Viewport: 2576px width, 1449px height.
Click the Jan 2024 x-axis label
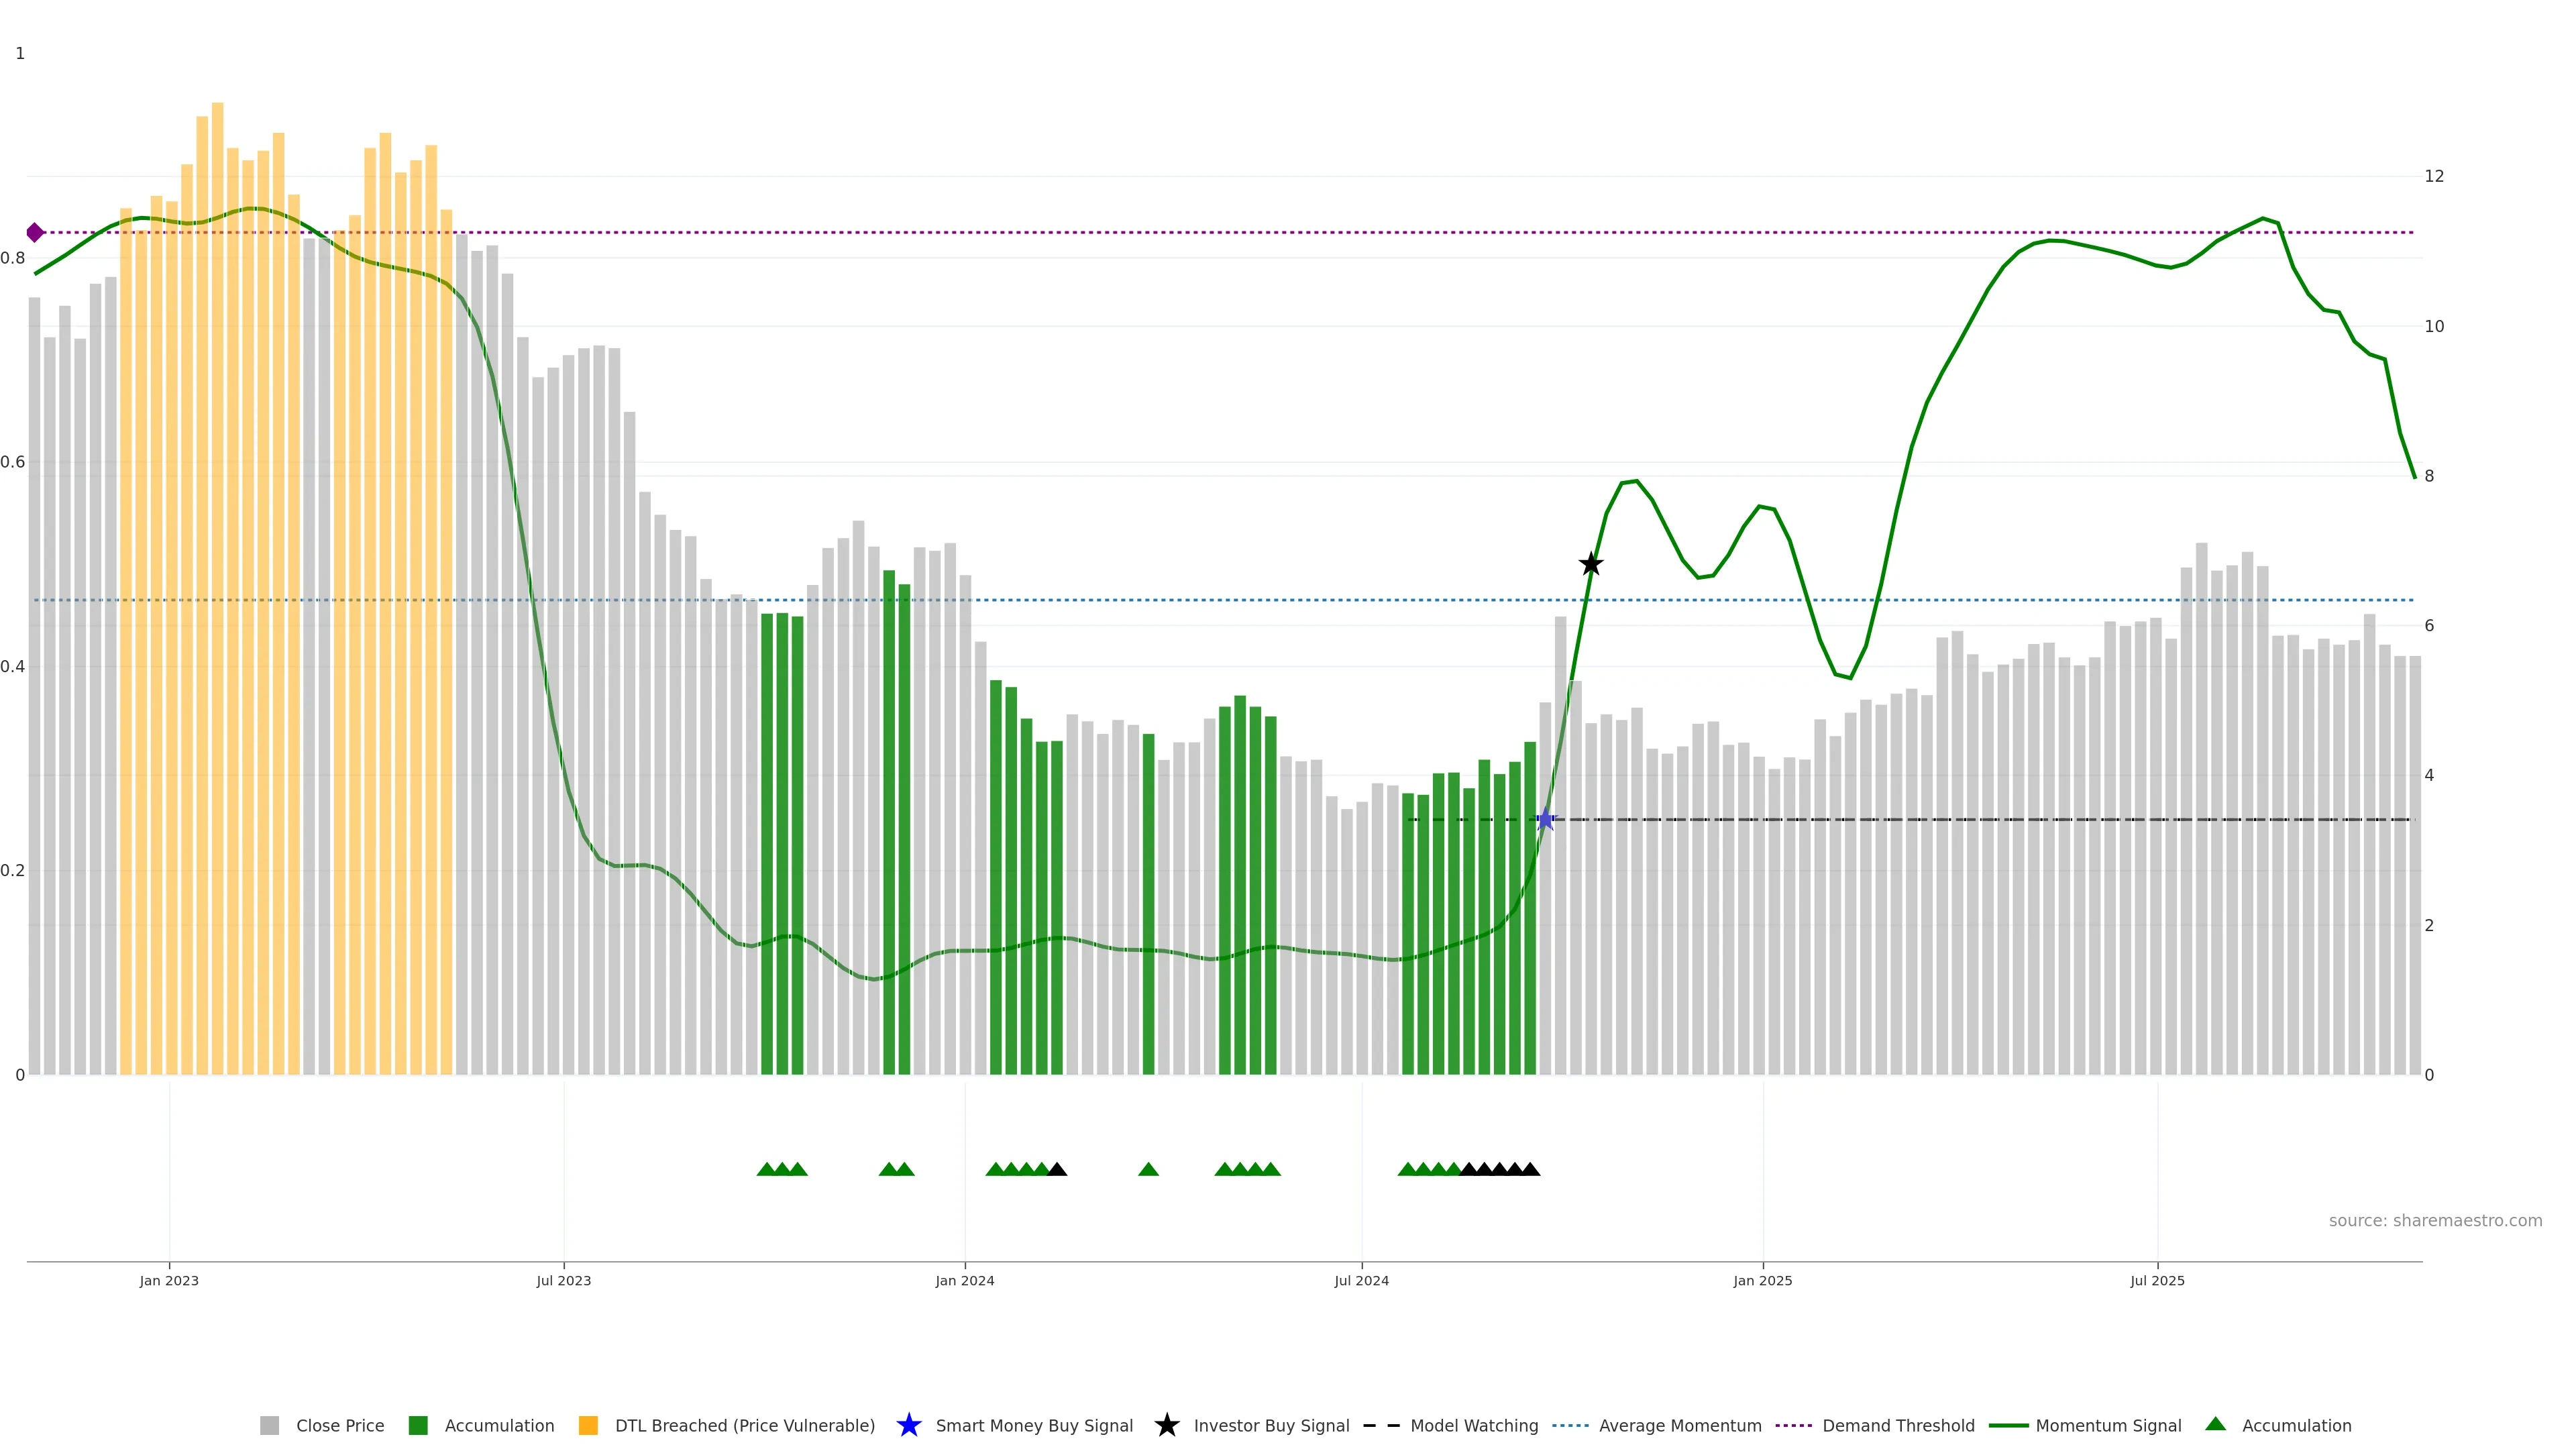(x=964, y=1281)
